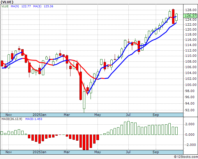198x159 pixels.
Task: Click the 112.00 price axis label
Action: point(191,50)
